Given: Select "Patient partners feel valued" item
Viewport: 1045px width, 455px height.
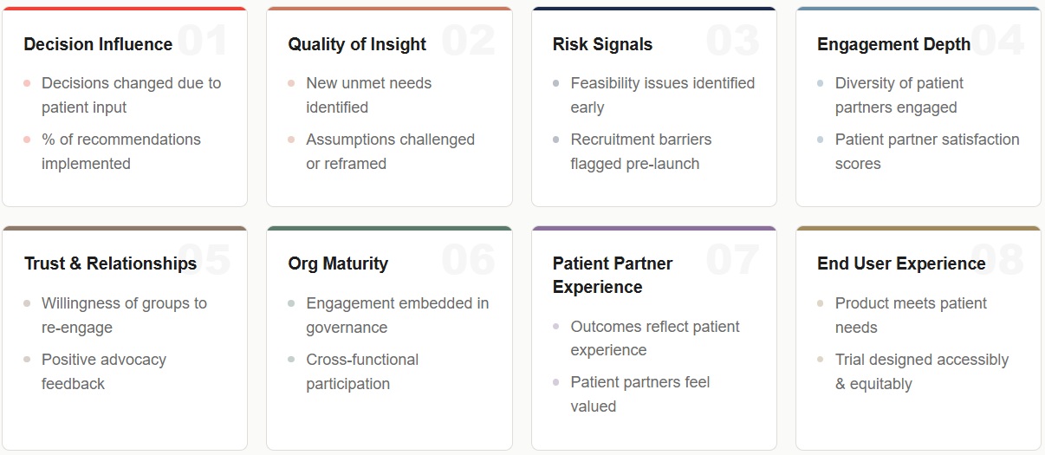Looking at the screenshot, I should (x=639, y=393).
